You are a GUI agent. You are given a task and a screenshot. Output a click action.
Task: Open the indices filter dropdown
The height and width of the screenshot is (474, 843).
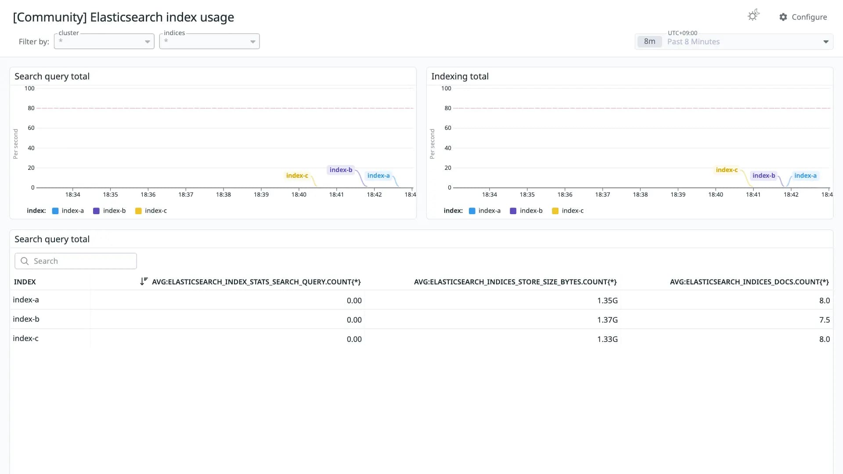(x=209, y=41)
